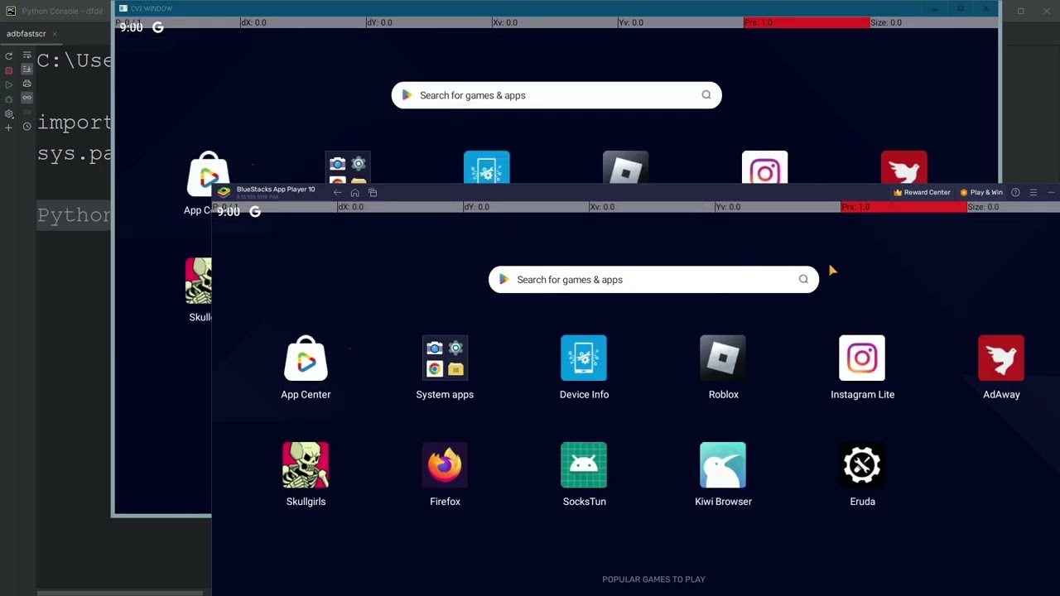
Task: Click the search magnifier in the CV2 window
Action: tap(706, 94)
